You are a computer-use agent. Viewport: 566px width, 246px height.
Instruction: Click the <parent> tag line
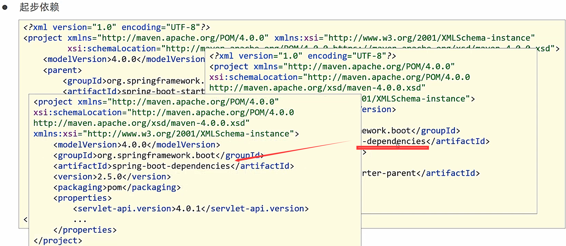click(x=62, y=70)
